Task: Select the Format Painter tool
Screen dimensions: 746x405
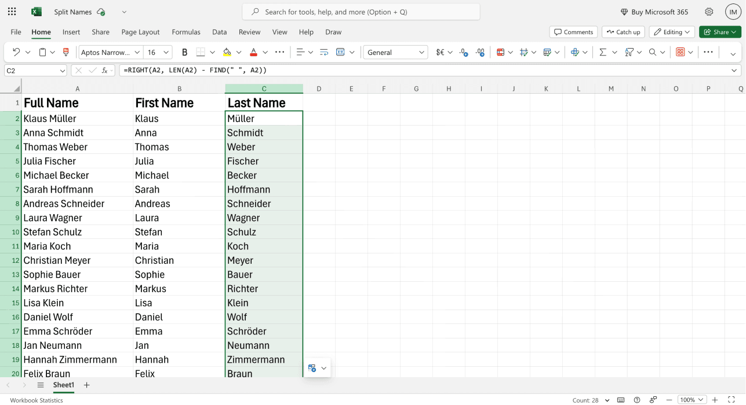Action: 67,52
